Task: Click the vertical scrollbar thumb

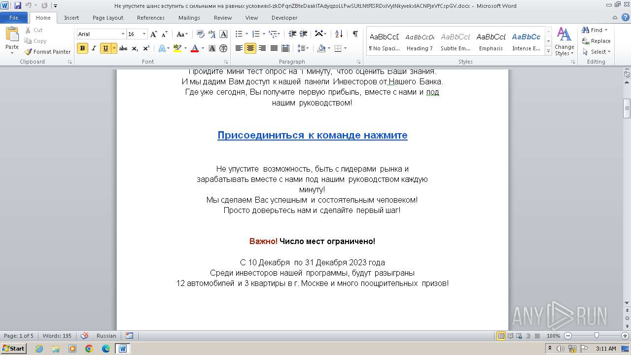Action: pyautogui.click(x=627, y=108)
